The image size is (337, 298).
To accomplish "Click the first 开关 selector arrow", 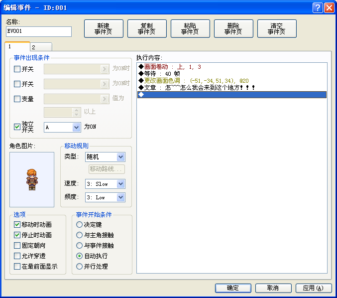I will click(x=104, y=69).
